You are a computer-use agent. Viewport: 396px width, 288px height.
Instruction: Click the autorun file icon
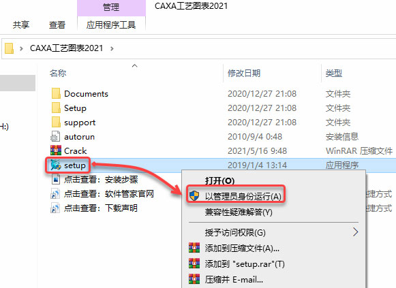point(55,137)
